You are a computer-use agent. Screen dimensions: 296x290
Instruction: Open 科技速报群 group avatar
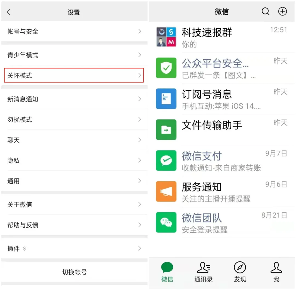point(166,37)
